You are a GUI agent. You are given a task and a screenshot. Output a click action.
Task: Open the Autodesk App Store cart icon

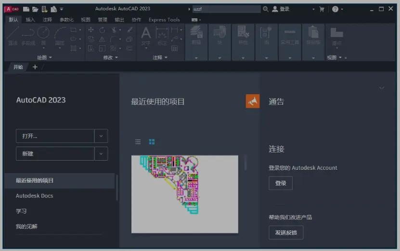coord(322,9)
